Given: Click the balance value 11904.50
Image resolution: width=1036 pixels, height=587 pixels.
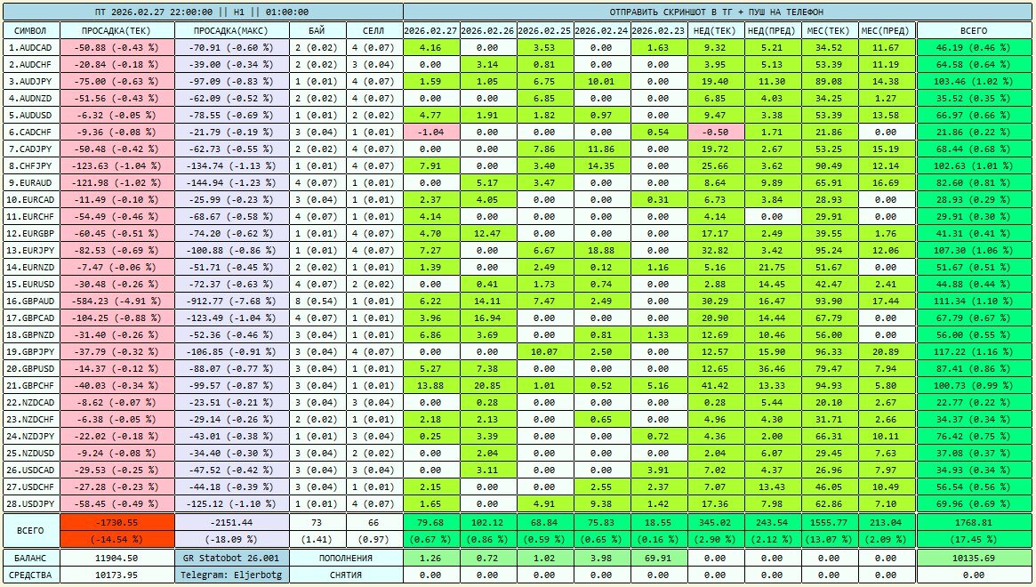Looking at the screenshot, I should (117, 558).
